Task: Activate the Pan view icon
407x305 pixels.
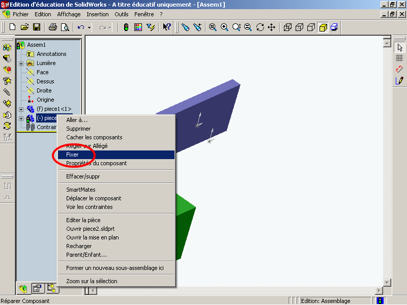Action: pyautogui.click(x=272, y=27)
